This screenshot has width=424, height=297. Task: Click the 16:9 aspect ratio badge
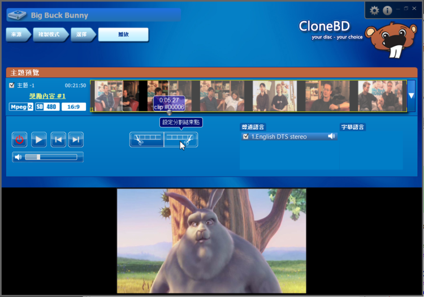pos(73,107)
